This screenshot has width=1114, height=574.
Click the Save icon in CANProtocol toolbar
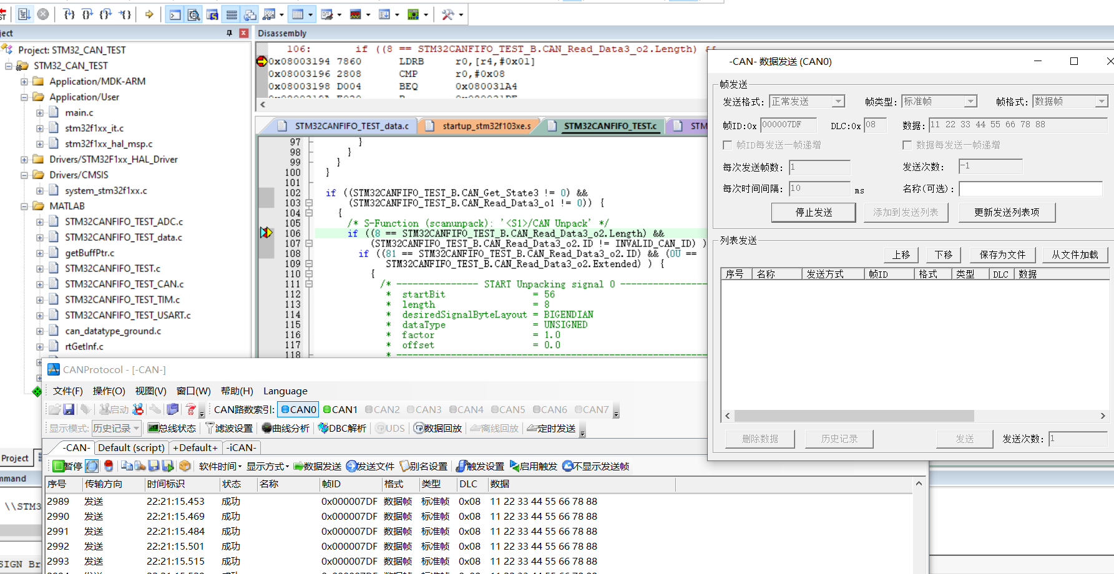click(x=69, y=409)
